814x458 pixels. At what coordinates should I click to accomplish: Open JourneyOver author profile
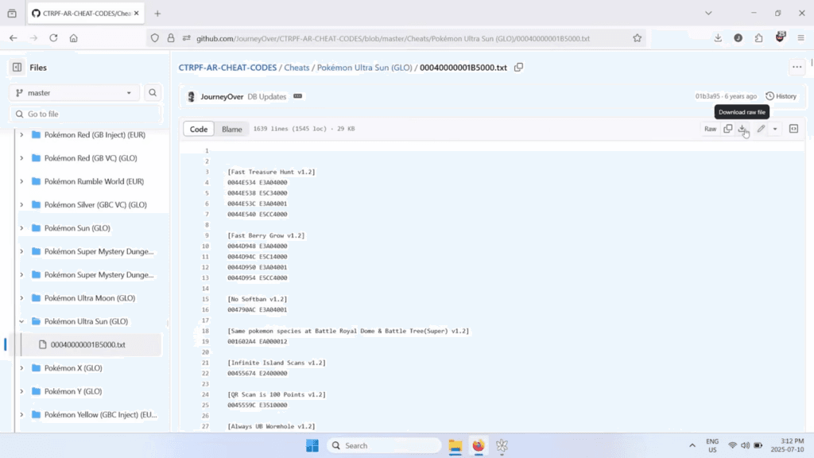222,96
